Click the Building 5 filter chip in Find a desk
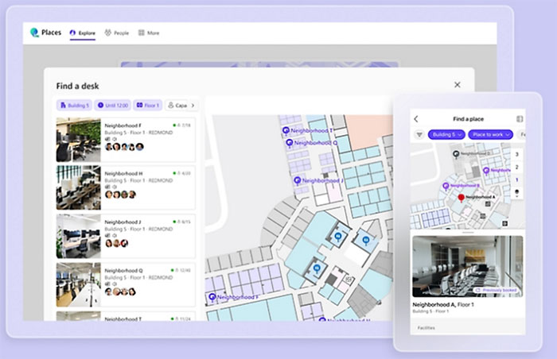The width and height of the screenshot is (557, 359). [x=74, y=106]
